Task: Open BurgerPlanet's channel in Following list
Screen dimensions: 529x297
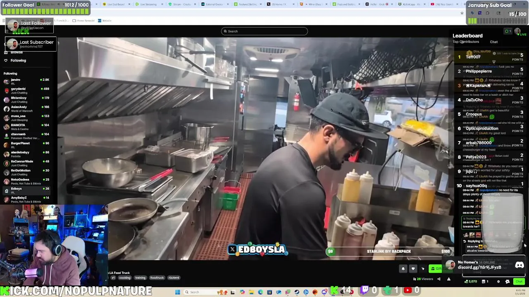Action: pos(26,145)
